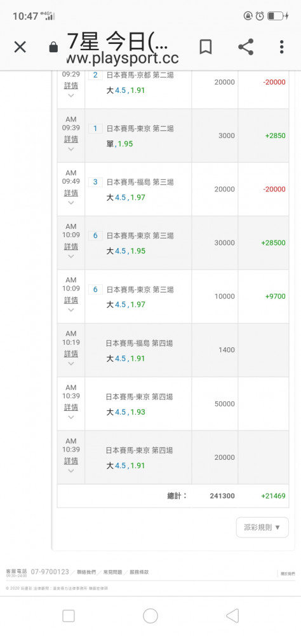Open 聯絡我們 footer link
The width and height of the screenshot is (301, 636).
(88, 572)
